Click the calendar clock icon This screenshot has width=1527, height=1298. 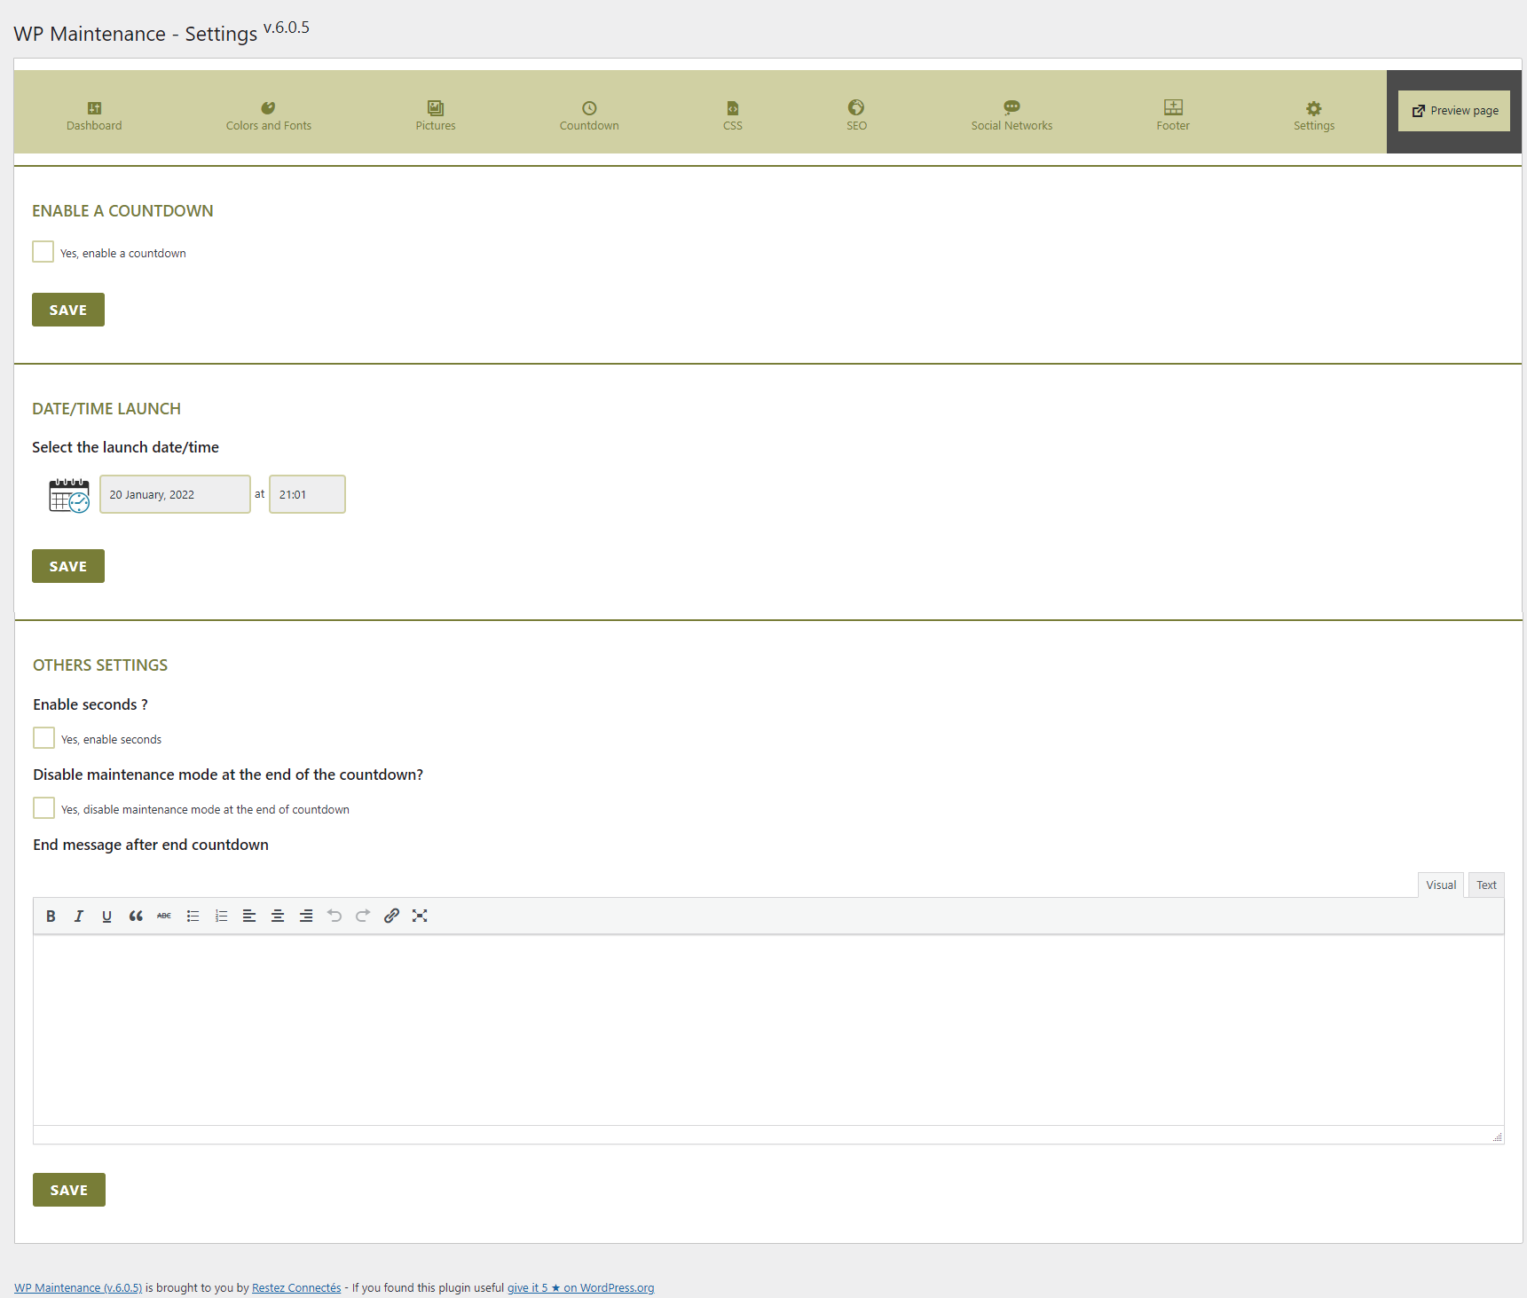(x=69, y=495)
